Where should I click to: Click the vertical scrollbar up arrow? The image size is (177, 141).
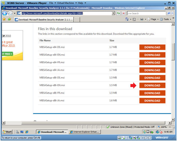click(173, 24)
